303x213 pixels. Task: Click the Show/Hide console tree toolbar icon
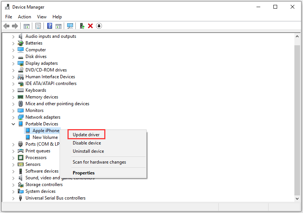click(x=27, y=26)
